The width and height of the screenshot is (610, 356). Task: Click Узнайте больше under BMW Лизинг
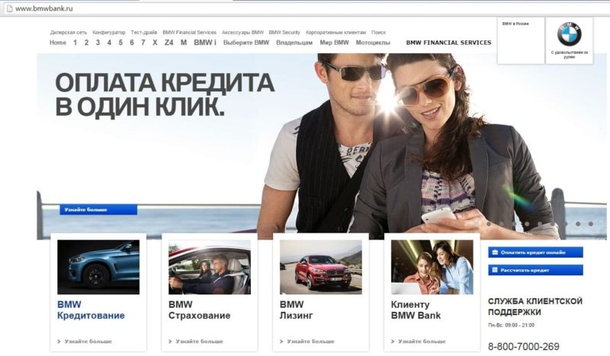click(310, 342)
